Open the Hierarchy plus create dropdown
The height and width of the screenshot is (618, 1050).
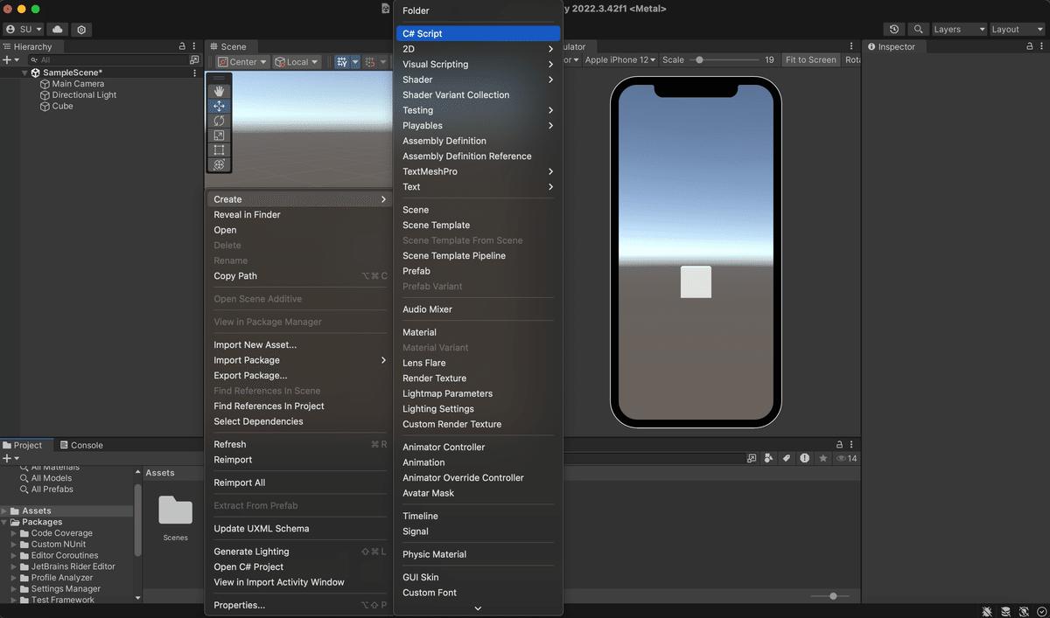click(10, 60)
